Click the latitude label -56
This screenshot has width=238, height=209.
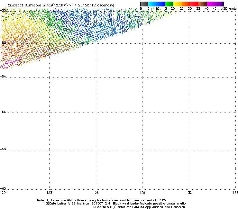3,112
